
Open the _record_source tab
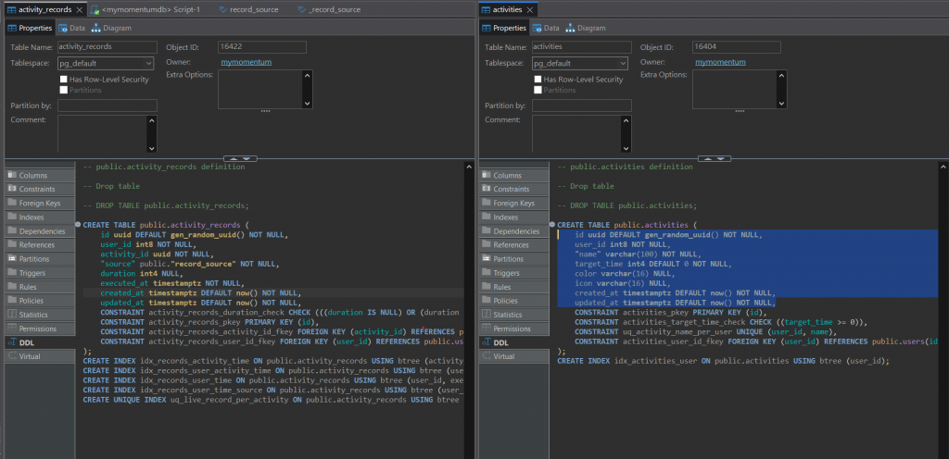330,9
